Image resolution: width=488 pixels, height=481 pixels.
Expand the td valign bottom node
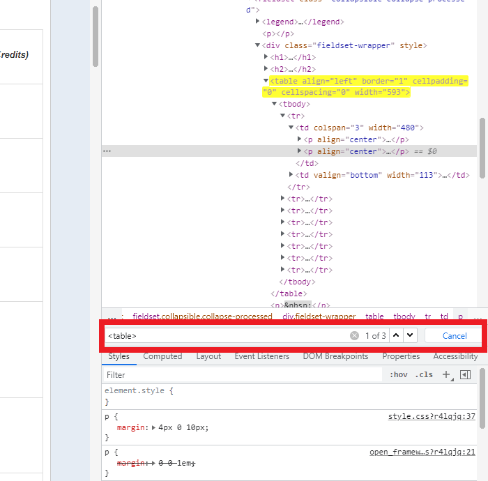[x=291, y=174]
